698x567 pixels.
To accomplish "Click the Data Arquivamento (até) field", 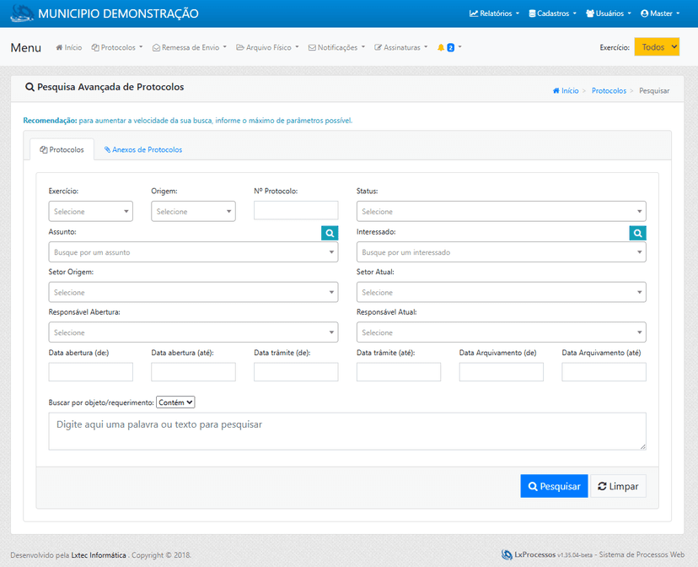I will (x=604, y=372).
